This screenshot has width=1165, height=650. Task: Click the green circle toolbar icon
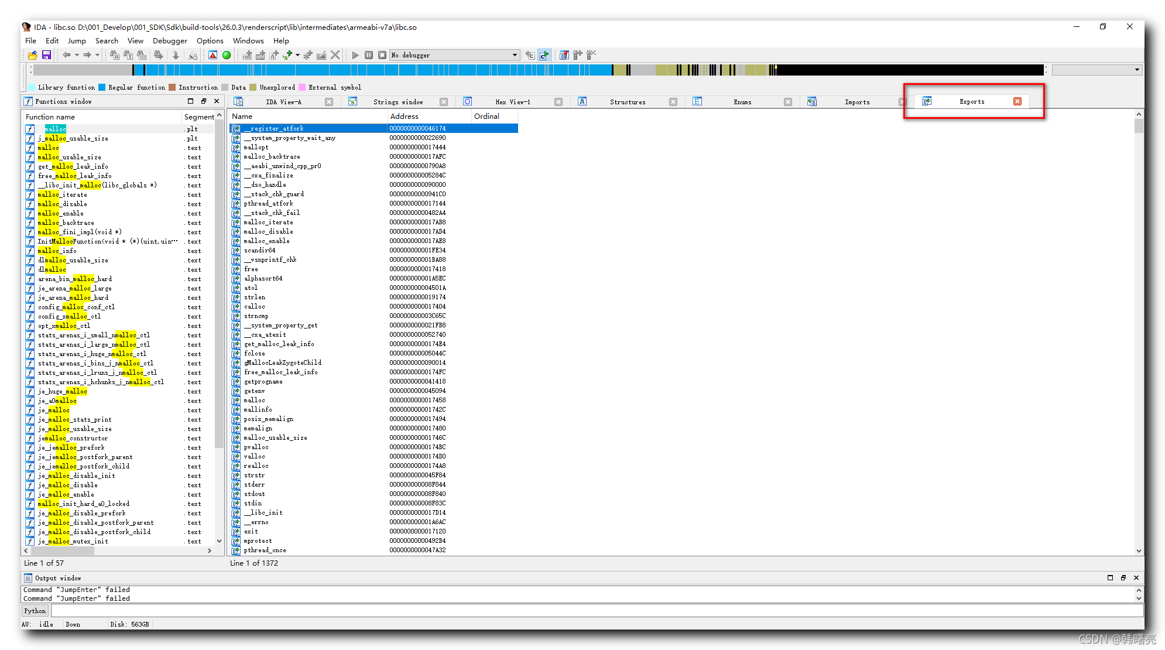(227, 55)
